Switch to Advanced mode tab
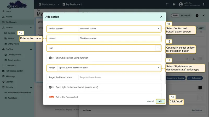This screenshot has width=209, height=117. click(185, 15)
